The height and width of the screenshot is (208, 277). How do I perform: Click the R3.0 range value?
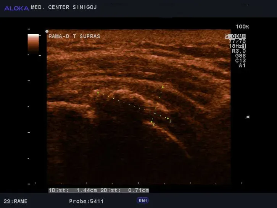pyautogui.click(x=239, y=51)
